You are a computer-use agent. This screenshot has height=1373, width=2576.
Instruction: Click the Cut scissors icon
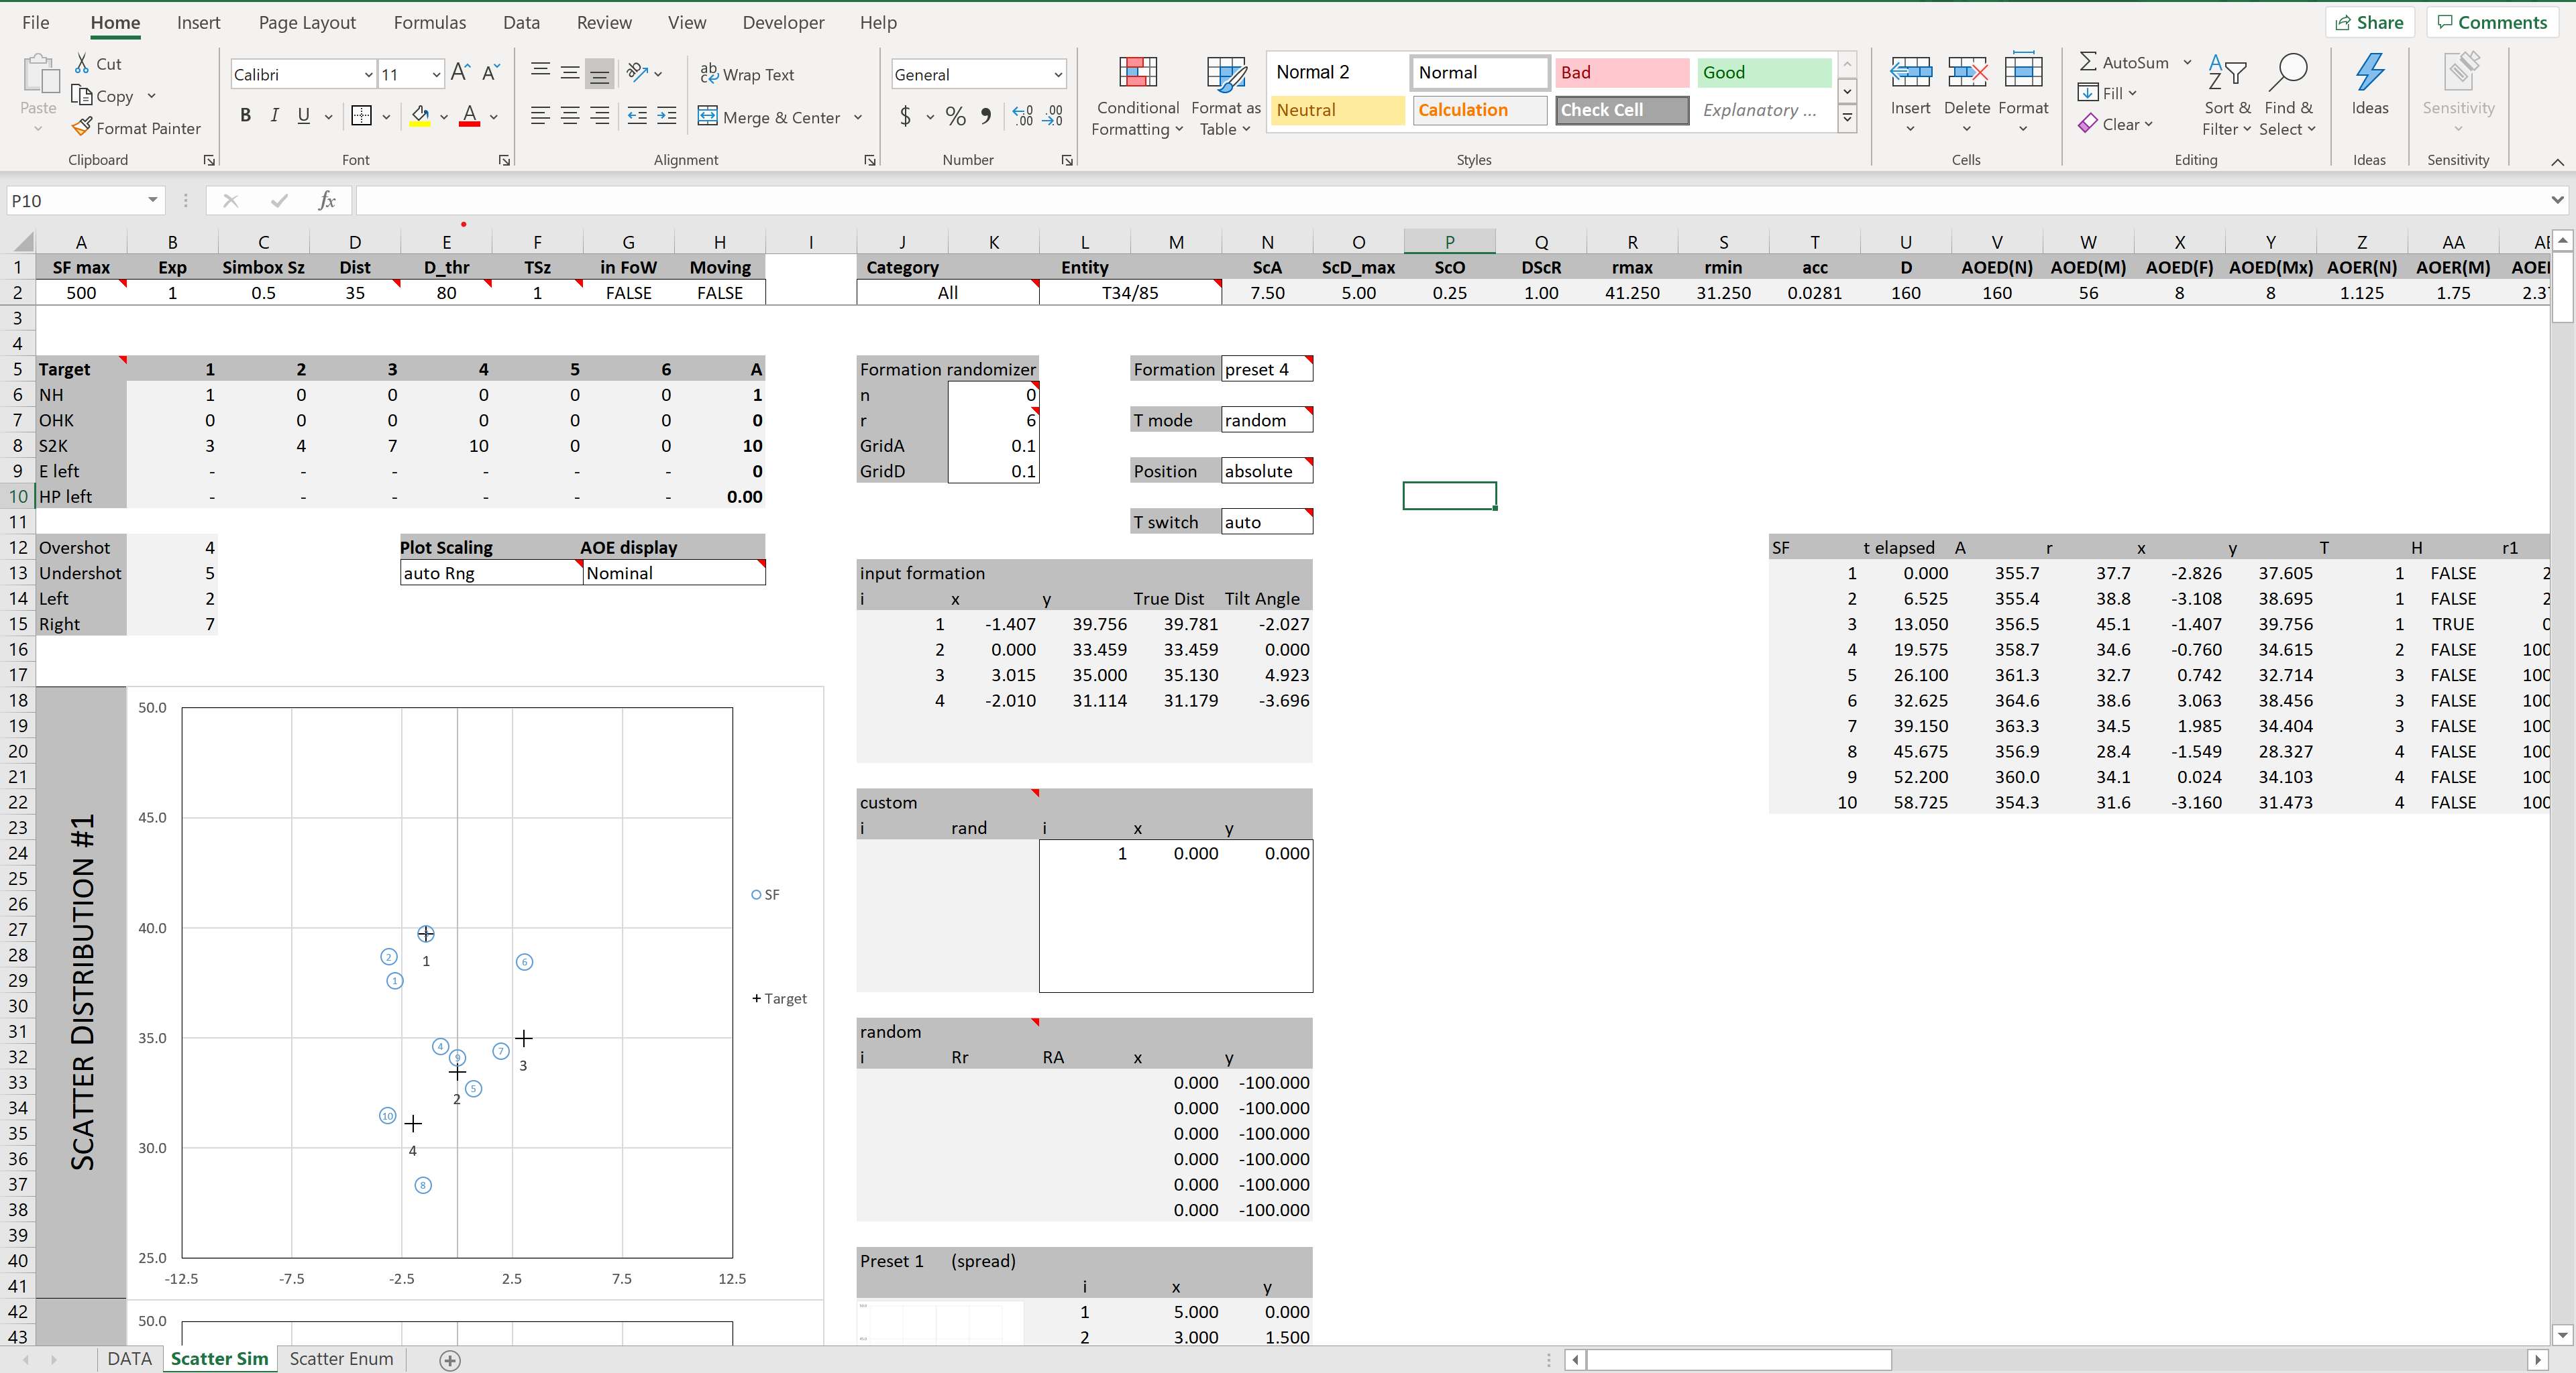pos(82,63)
